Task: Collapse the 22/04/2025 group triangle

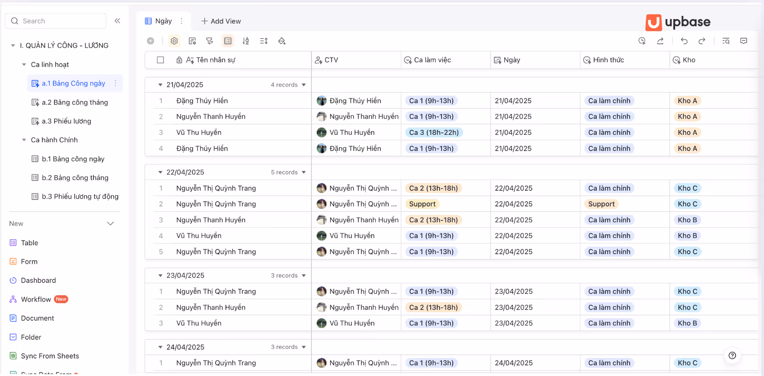Action: coord(160,172)
